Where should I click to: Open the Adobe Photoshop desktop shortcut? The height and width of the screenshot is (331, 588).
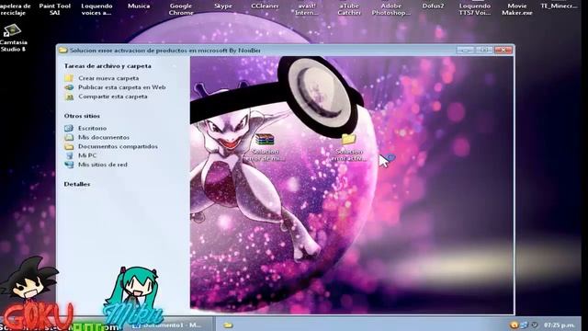(x=391, y=9)
